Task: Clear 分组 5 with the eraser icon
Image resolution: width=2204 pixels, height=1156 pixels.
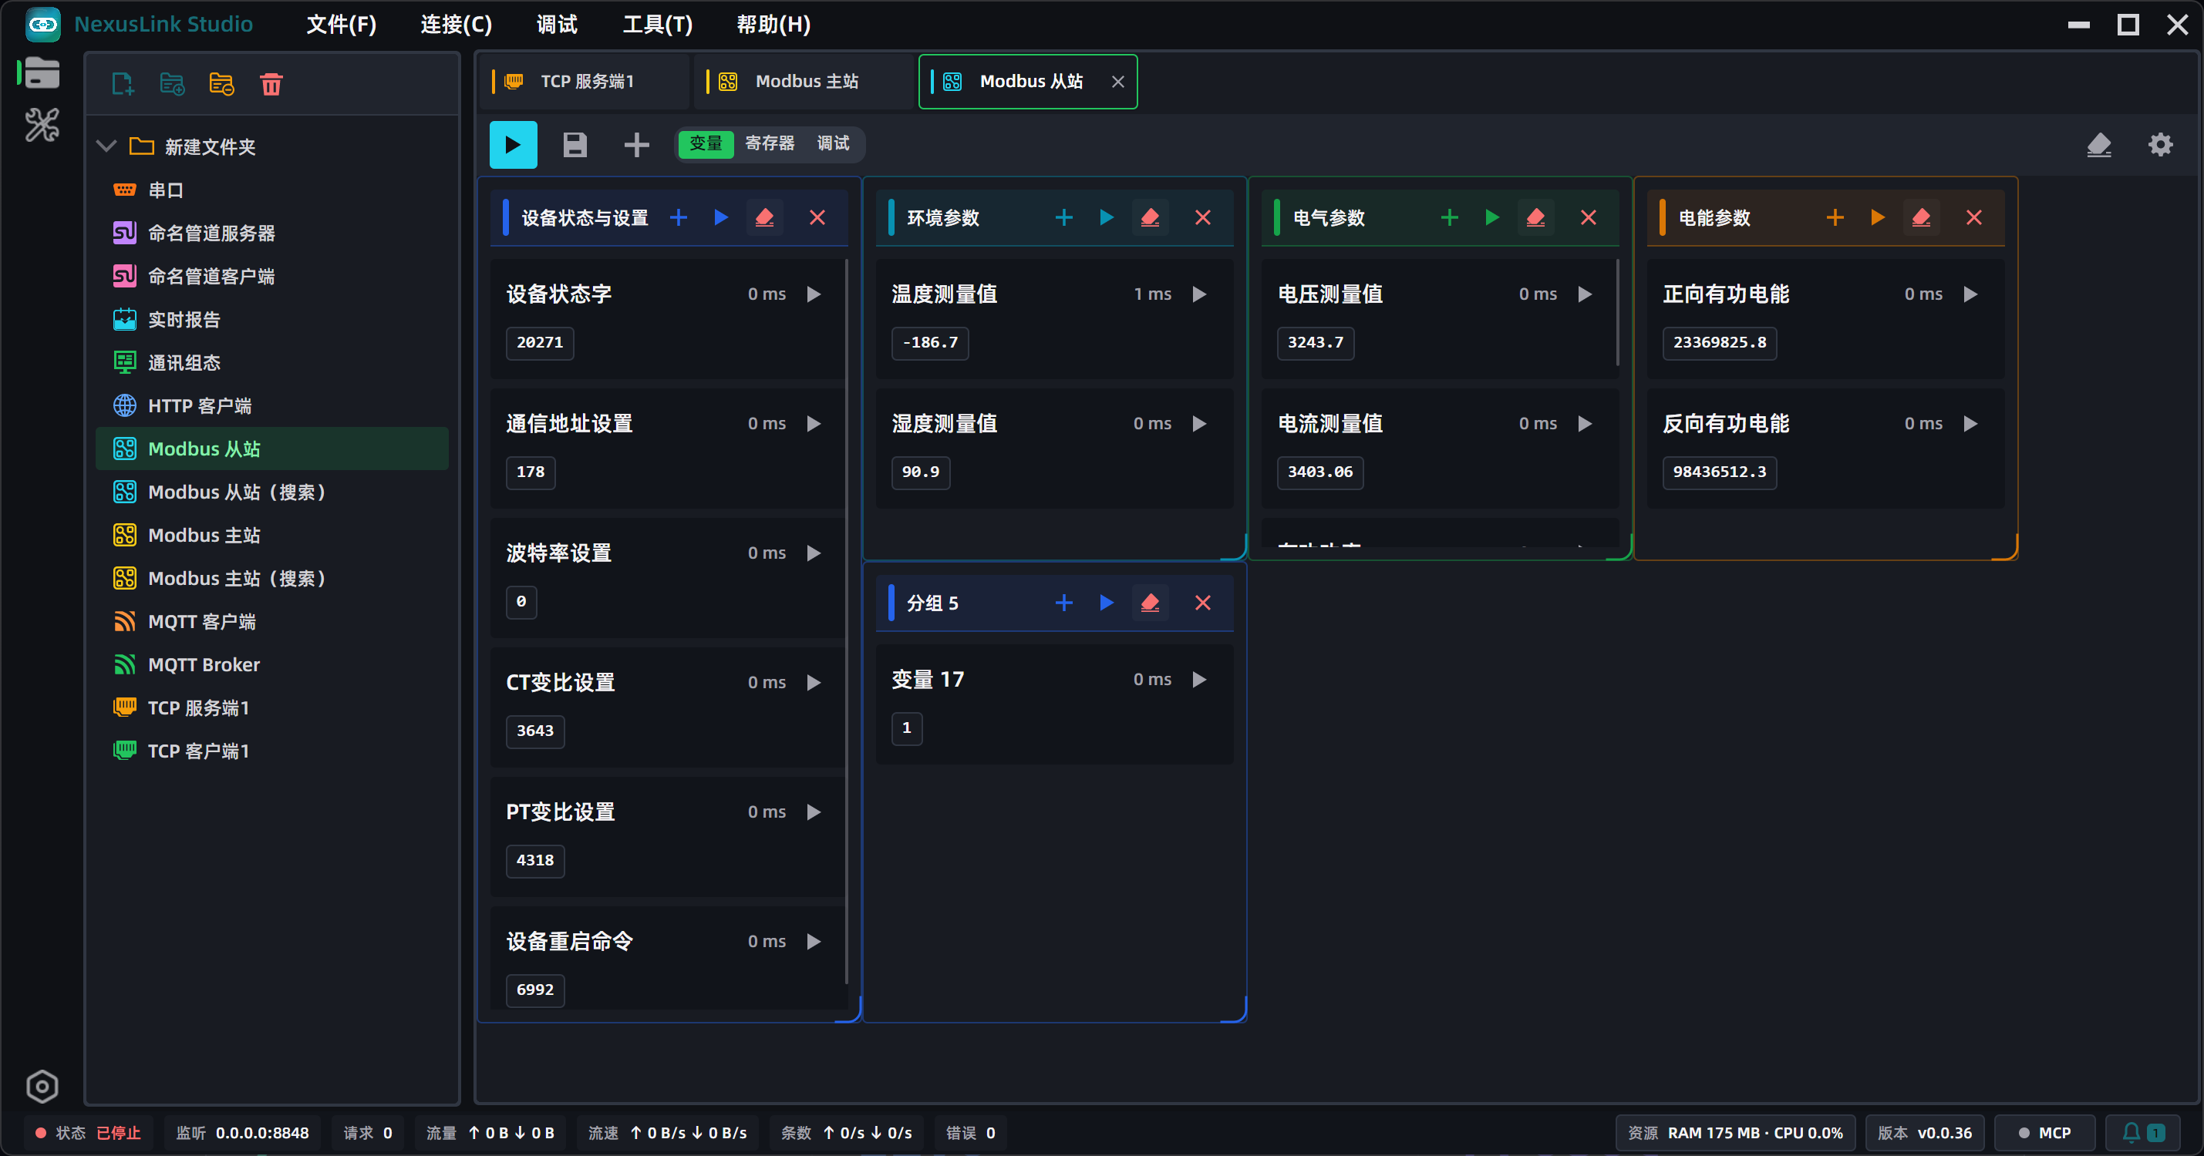Action: point(1150,603)
